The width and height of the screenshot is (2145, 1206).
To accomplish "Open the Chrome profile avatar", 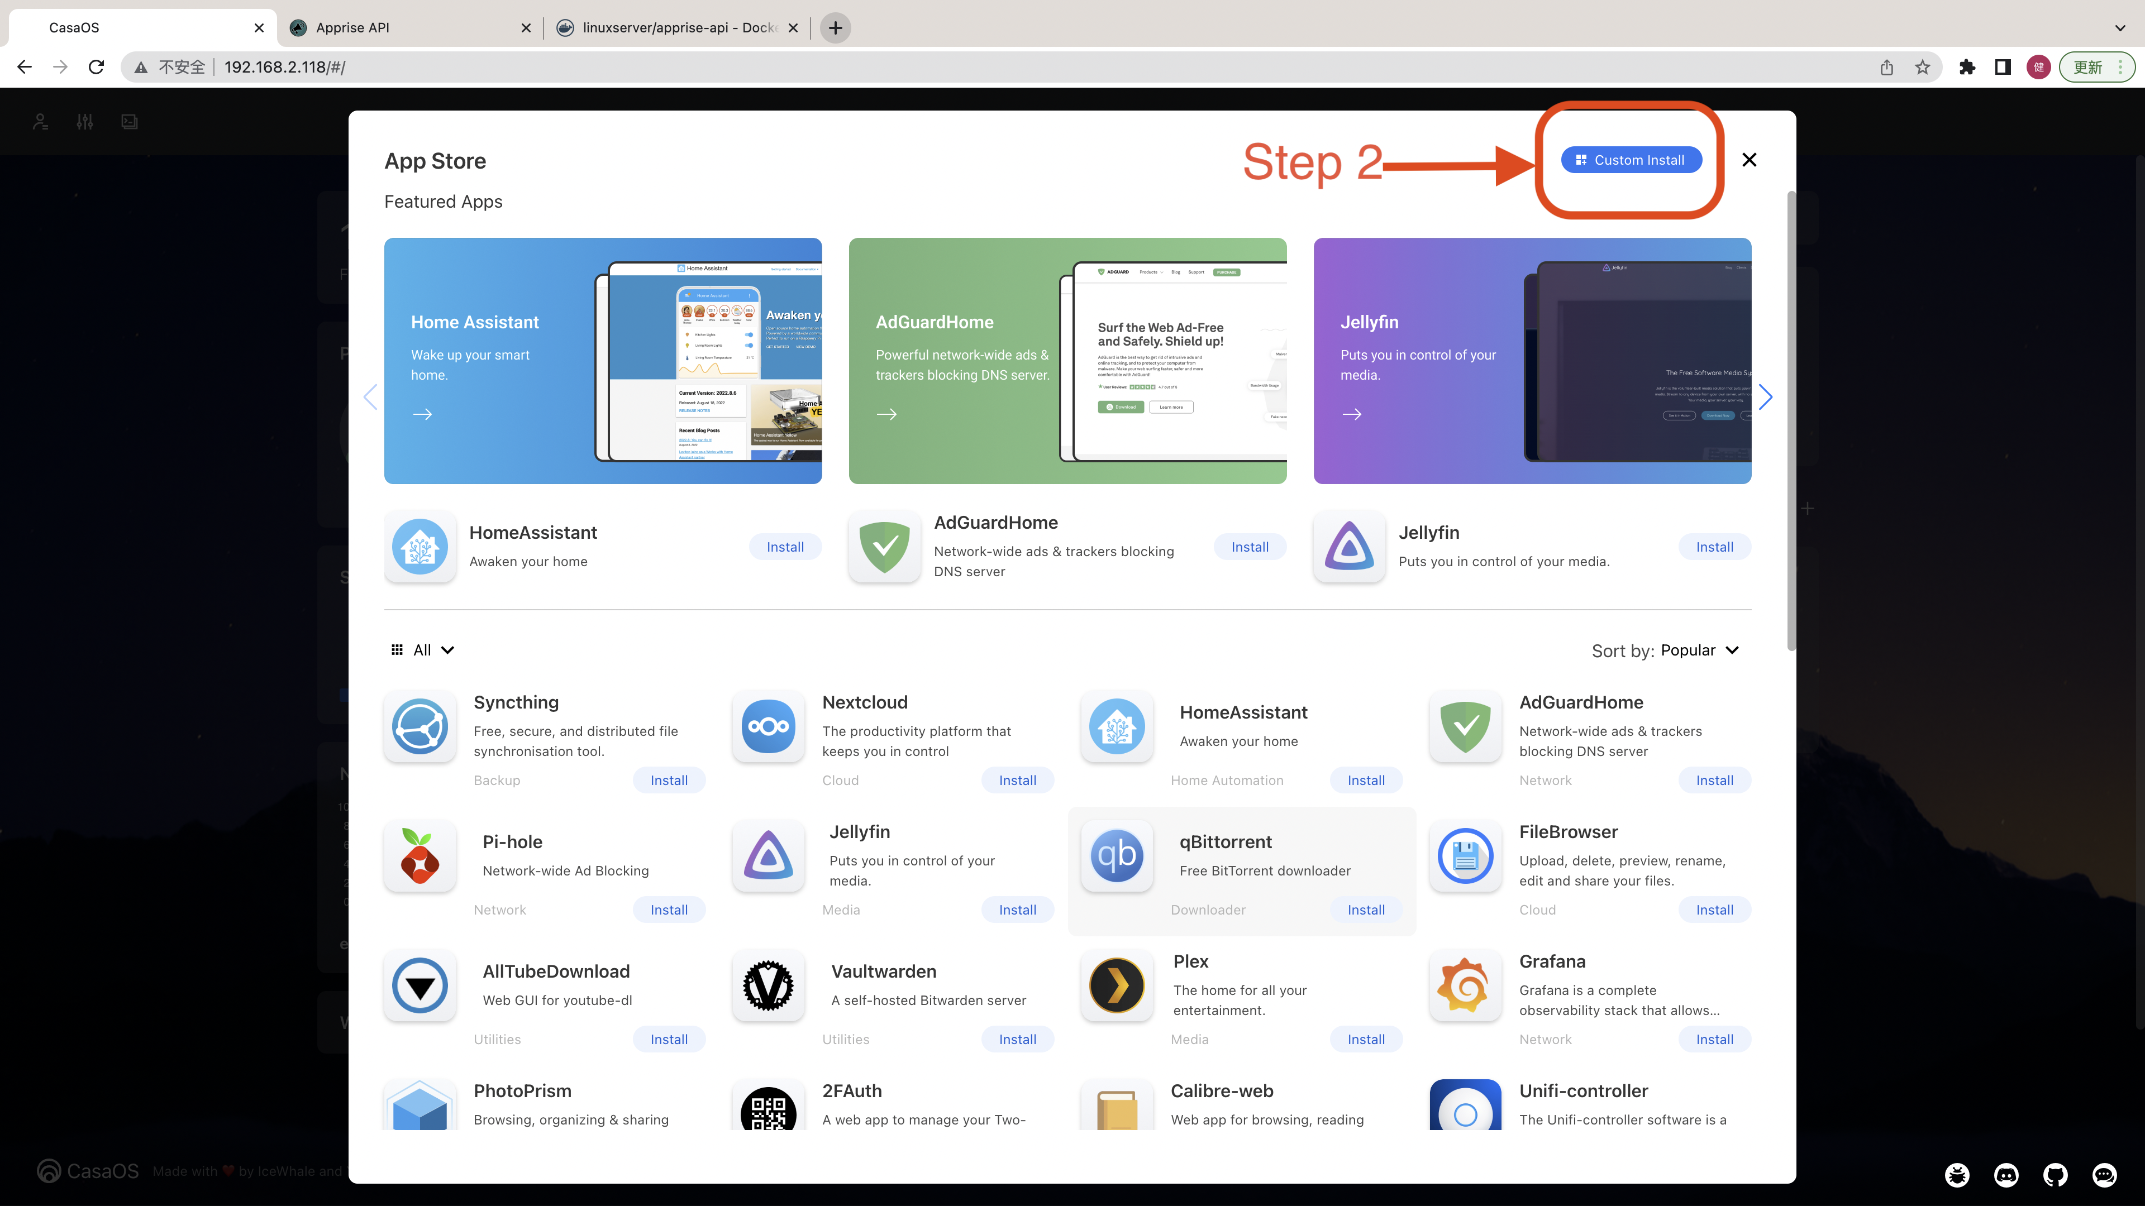I will coord(2038,66).
